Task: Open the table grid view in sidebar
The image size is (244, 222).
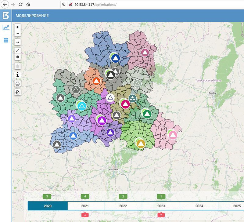Action: coord(6,40)
